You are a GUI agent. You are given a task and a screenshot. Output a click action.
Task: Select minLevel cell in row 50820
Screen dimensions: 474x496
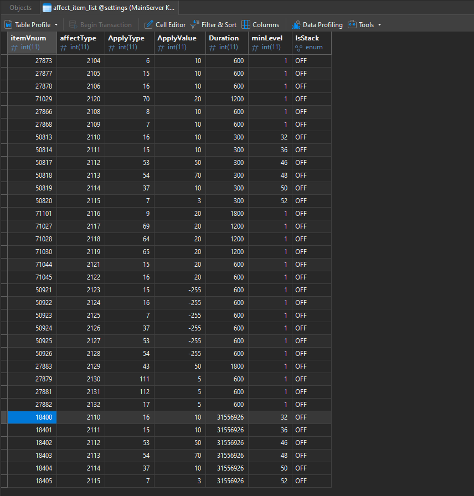click(270, 201)
